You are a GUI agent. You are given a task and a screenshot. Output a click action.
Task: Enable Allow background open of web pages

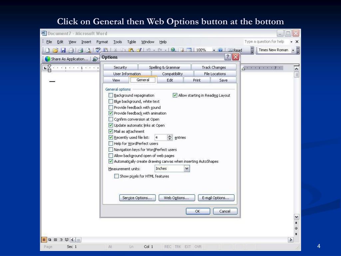[x=111, y=156]
